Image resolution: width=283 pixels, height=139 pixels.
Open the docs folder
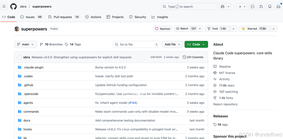[x=27, y=120]
